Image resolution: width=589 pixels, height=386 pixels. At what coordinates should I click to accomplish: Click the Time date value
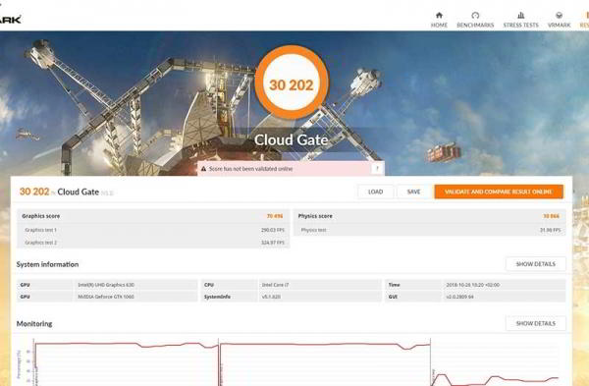(473, 285)
